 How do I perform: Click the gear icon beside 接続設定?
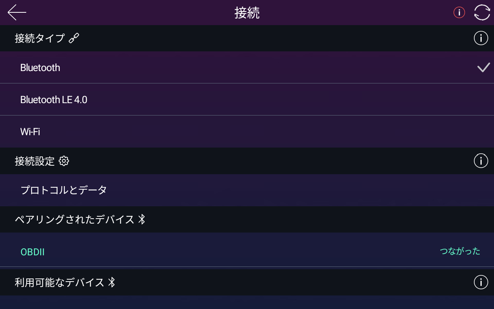pyautogui.click(x=64, y=161)
